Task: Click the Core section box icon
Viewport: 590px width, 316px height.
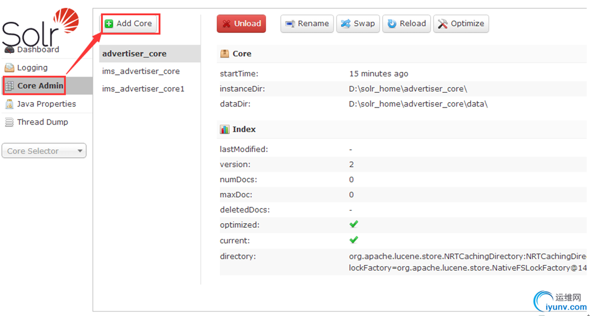Action: pos(225,54)
